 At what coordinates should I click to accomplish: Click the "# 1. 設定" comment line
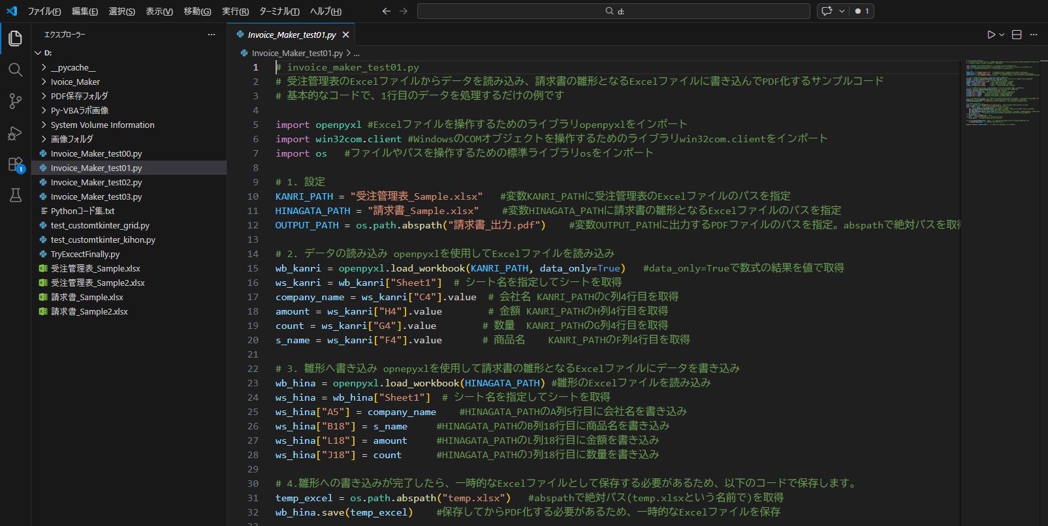300,182
